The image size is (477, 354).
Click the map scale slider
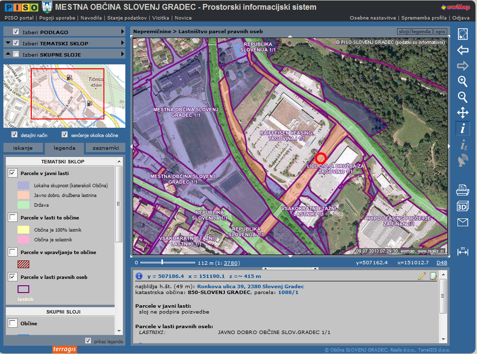click(x=161, y=263)
